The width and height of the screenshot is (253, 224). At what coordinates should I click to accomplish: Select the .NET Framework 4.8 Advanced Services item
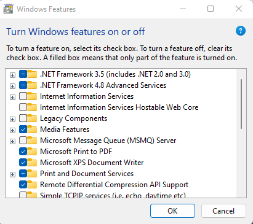(103, 85)
